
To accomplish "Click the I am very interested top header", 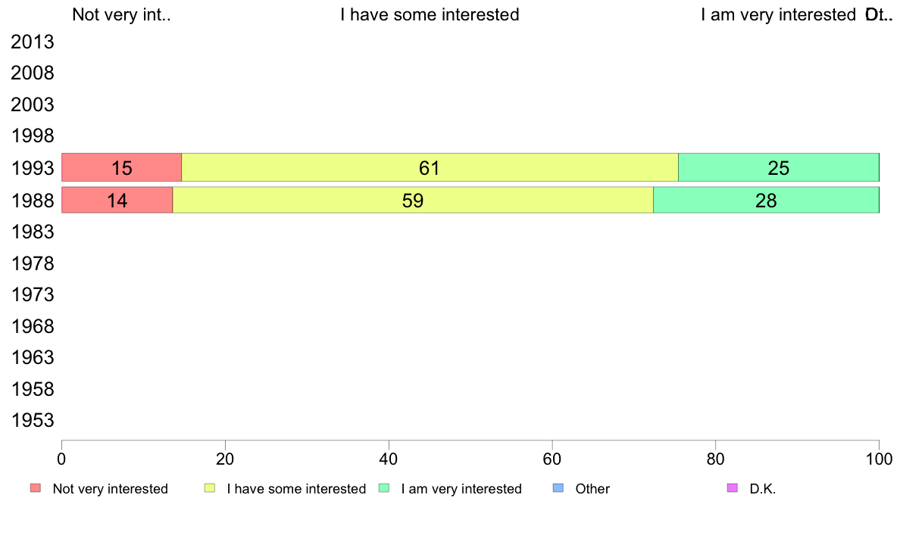I will coord(778,14).
